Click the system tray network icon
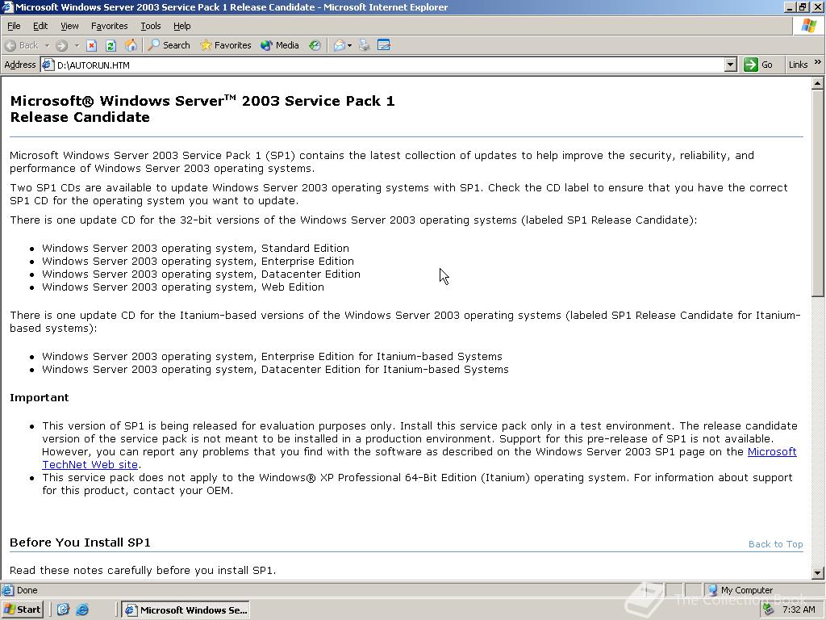The width and height of the screenshot is (826, 620). click(769, 610)
